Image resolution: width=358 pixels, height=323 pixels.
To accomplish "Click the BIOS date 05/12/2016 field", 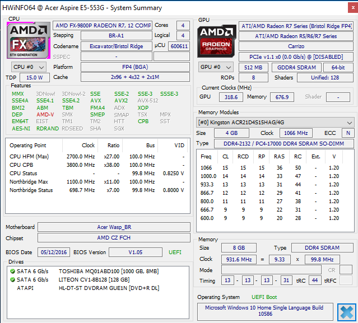I will [54, 252].
